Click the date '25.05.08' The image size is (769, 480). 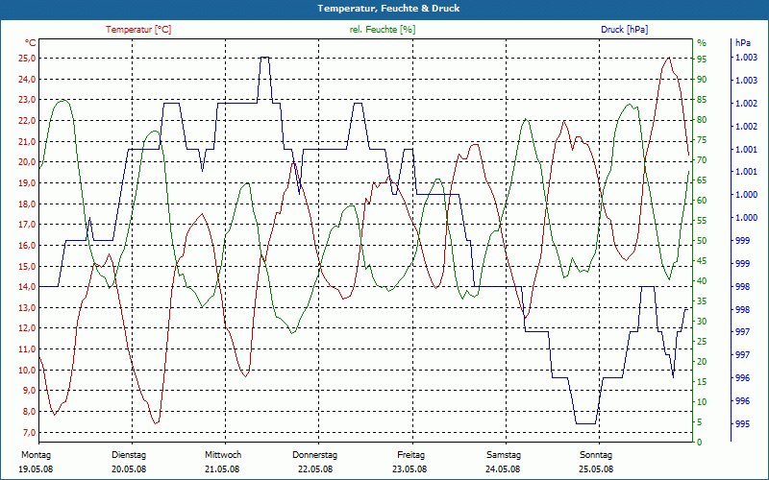pos(596,469)
